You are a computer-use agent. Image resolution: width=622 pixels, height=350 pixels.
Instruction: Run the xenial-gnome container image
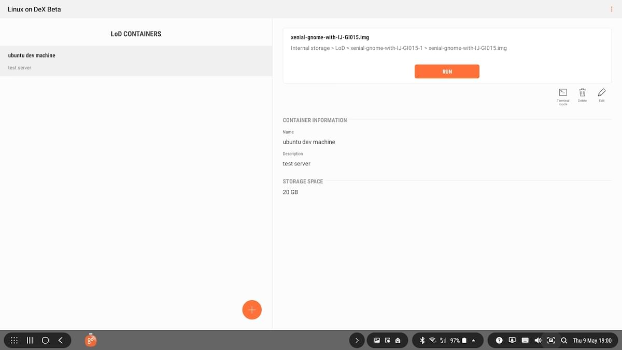click(447, 72)
